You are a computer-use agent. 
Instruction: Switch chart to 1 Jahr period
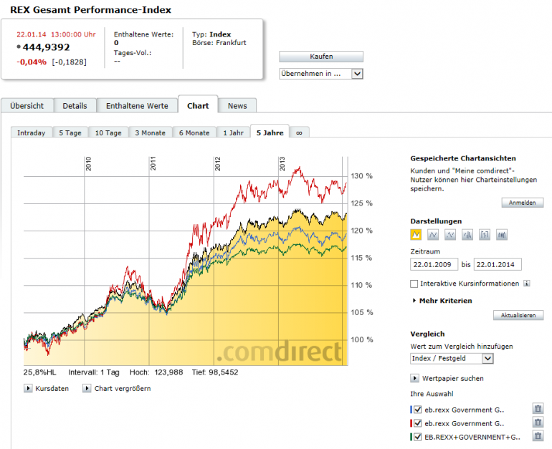pos(234,133)
